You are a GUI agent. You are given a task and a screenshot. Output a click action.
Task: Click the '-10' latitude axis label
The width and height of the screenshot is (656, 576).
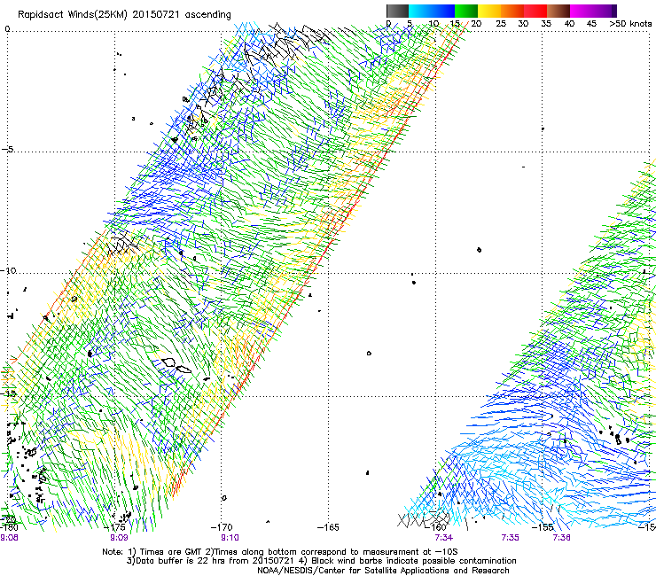pyautogui.click(x=8, y=270)
